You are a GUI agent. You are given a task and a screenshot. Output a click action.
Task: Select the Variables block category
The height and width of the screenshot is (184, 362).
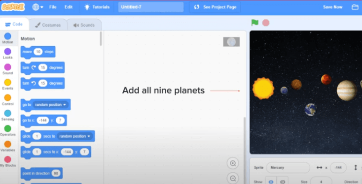[7, 146]
